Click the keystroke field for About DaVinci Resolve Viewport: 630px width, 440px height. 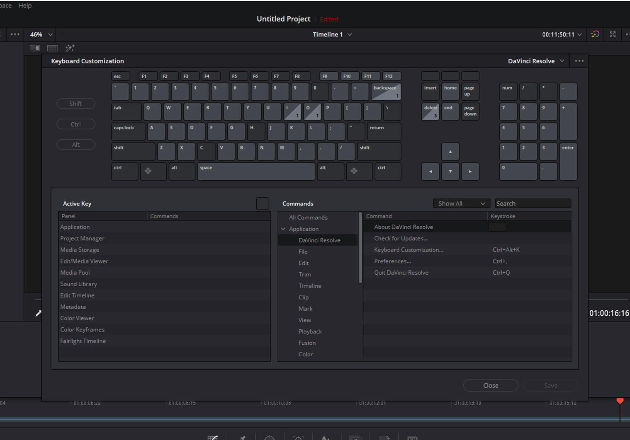click(x=498, y=227)
